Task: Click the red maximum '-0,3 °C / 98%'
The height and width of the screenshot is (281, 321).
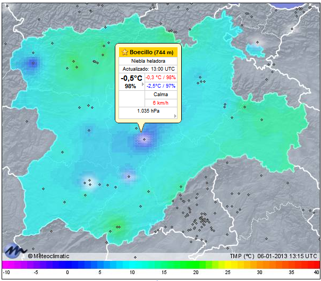Action: [160, 78]
